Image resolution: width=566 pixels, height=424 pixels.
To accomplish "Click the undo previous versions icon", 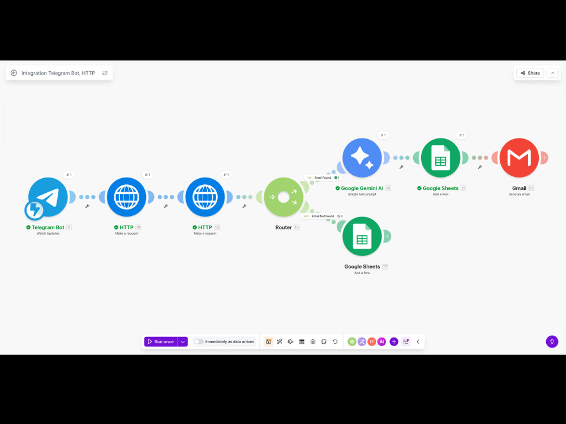I will coord(335,341).
